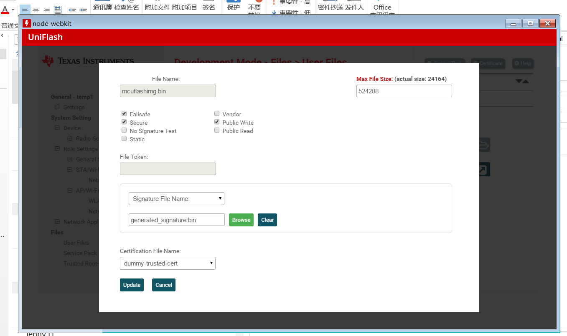Check the Static checkbox
The image size is (567, 336).
[124, 139]
